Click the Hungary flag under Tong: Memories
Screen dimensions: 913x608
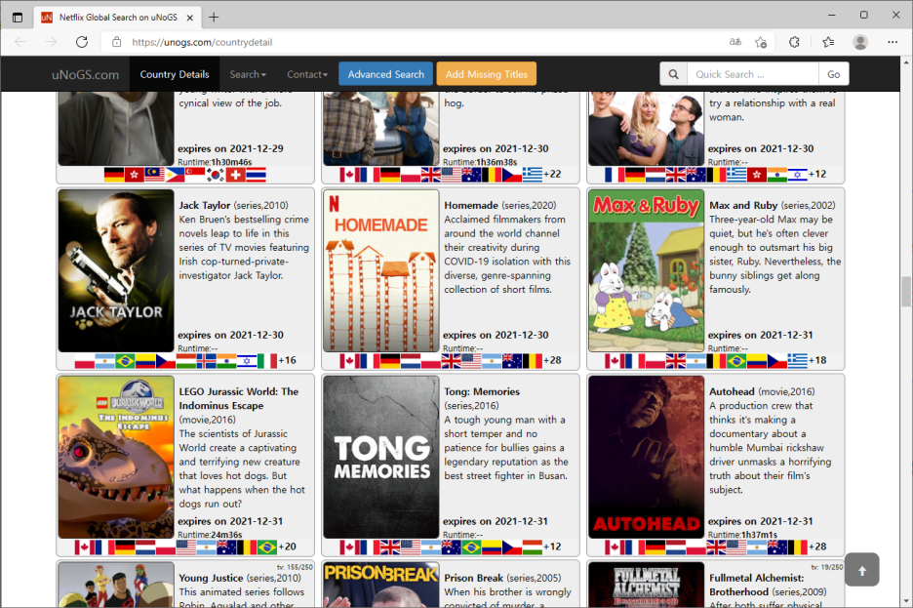(533, 547)
